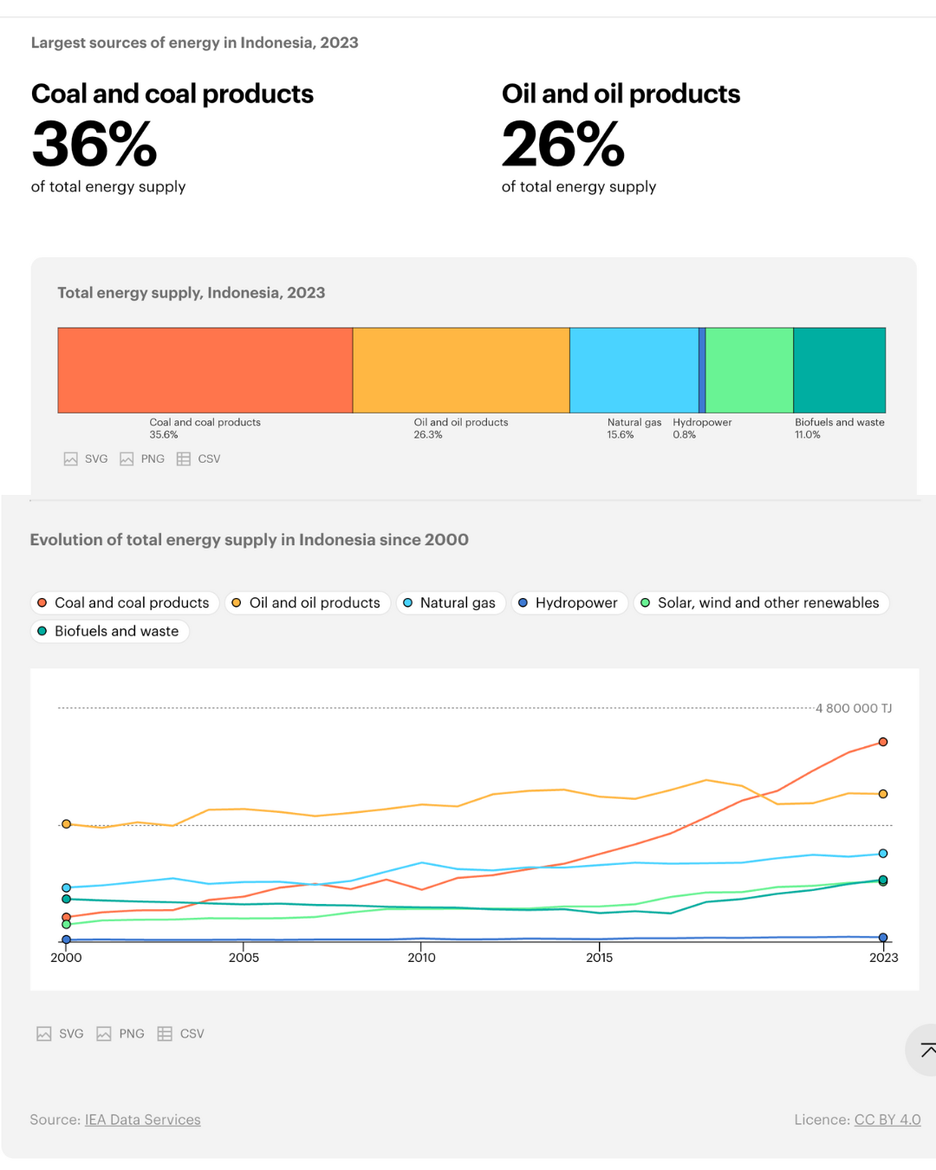Hide the Hydropower legend series
The image size is (936, 1170).
click(569, 603)
